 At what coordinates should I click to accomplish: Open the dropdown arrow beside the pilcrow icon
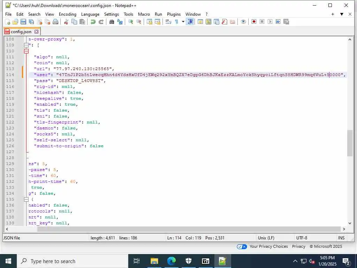pos(183,22)
